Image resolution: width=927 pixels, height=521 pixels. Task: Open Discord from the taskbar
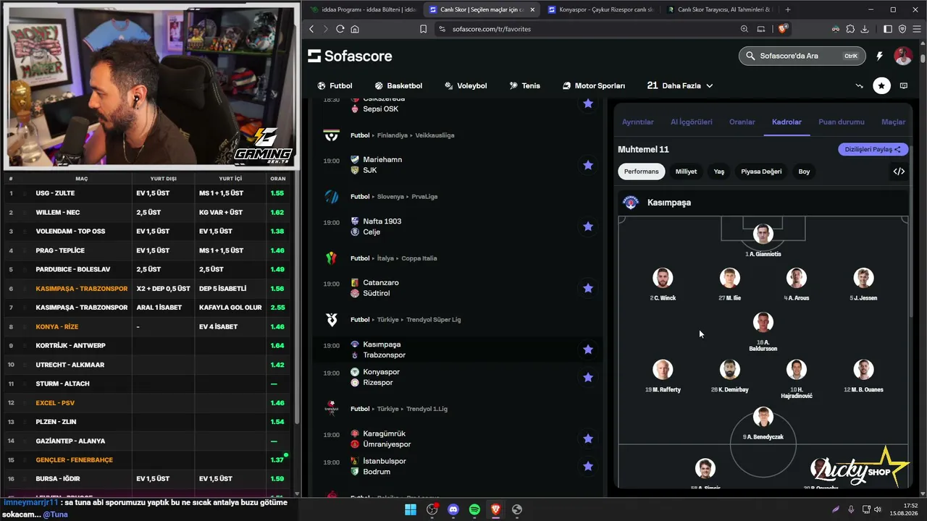(x=453, y=509)
